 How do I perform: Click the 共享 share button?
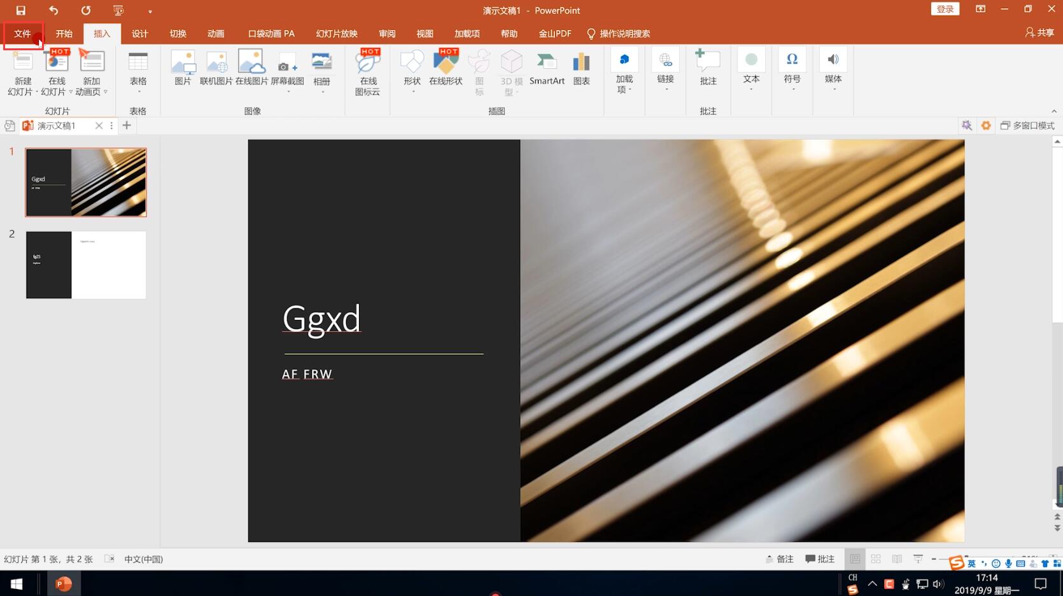pos(1039,33)
